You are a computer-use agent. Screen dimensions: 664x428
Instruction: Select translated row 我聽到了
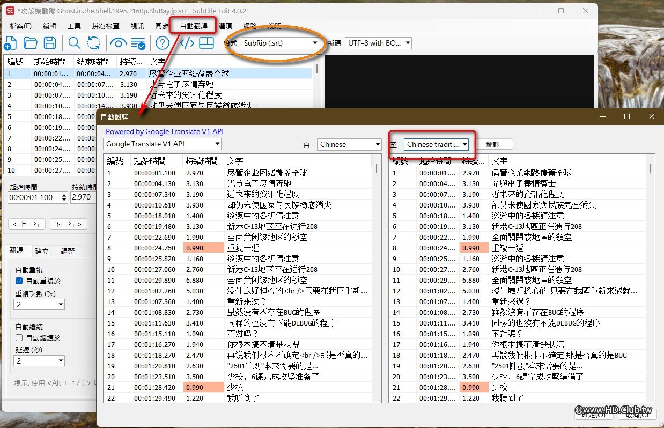pos(518,398)
